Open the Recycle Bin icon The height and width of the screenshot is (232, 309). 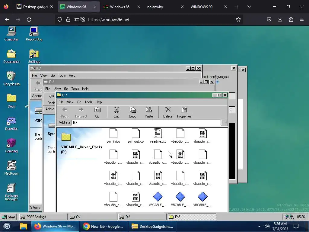[11, 79]
